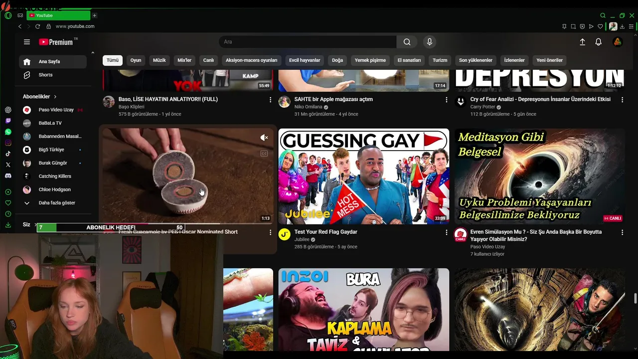Click the snapshot tool icon in toolbar
The width and height of the screenshot is (638, 359).
tap(573, 26)
